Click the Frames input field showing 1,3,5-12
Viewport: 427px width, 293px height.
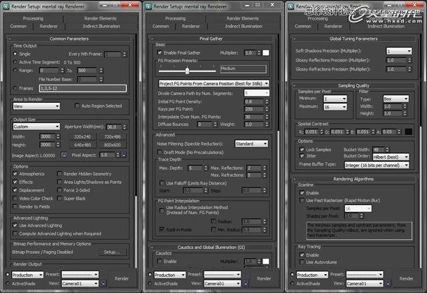tap(83, 88)
